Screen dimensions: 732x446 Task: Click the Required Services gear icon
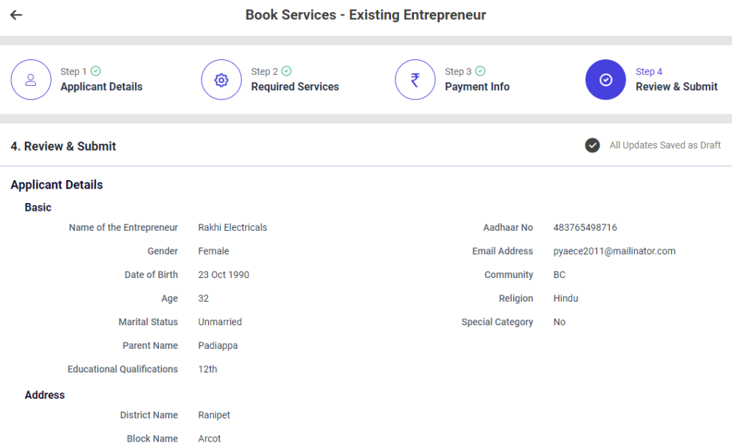tap(222, 79)
